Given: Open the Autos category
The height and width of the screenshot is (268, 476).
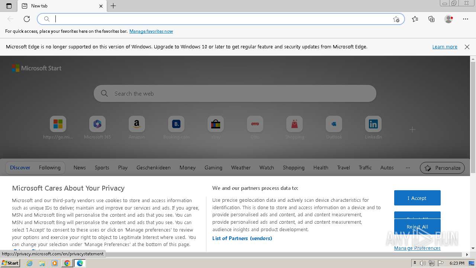Looking at the screenshot, I should point(387,167).
